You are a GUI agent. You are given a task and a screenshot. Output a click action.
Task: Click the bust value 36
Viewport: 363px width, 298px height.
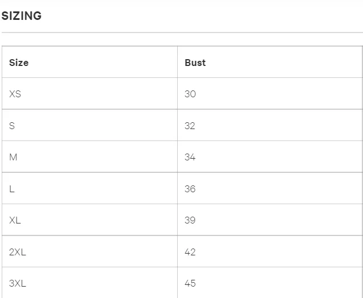[190, 189]
